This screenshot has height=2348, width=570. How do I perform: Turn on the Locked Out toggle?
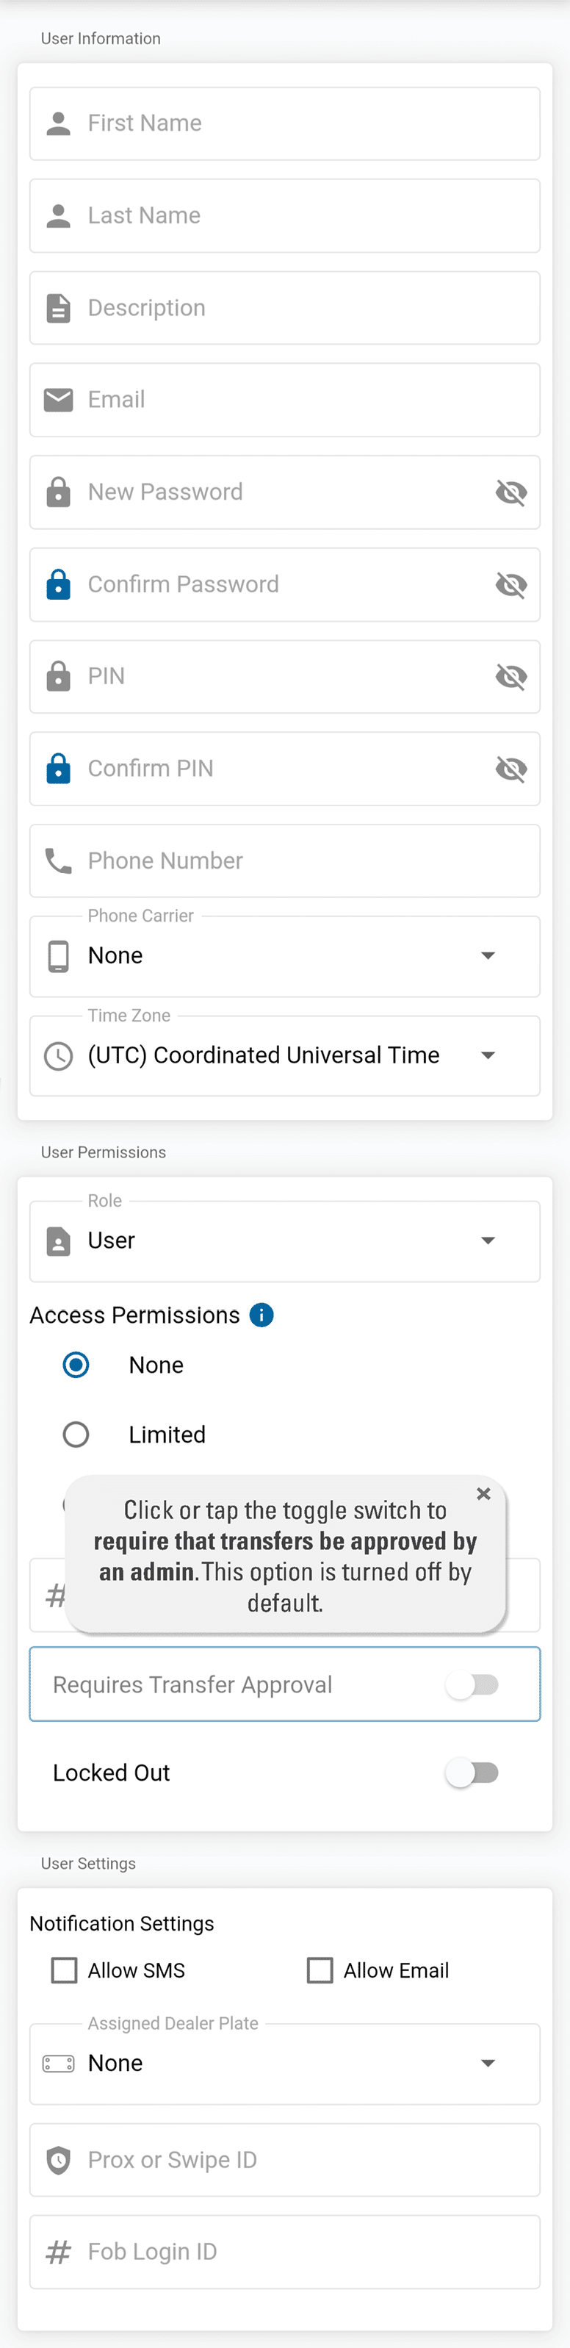pos(472,1773)
